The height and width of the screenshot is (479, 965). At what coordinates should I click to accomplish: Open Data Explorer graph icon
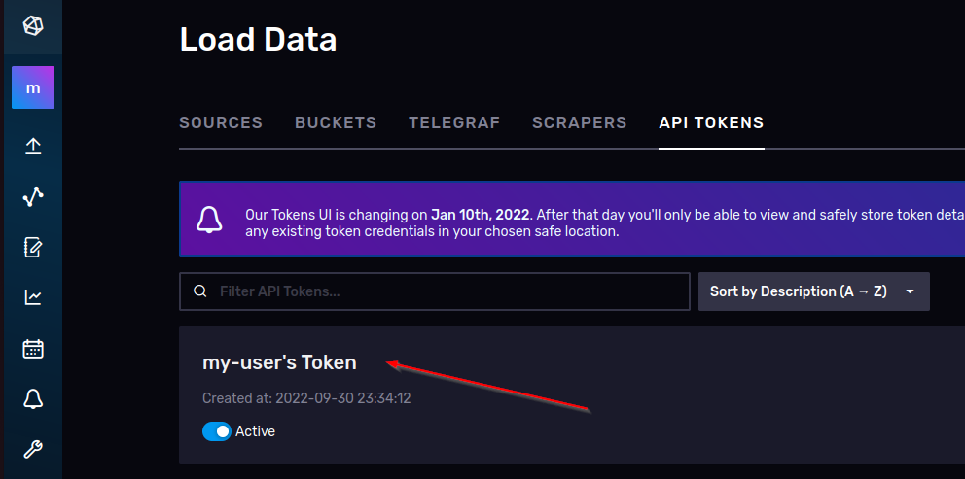[33, 197]
